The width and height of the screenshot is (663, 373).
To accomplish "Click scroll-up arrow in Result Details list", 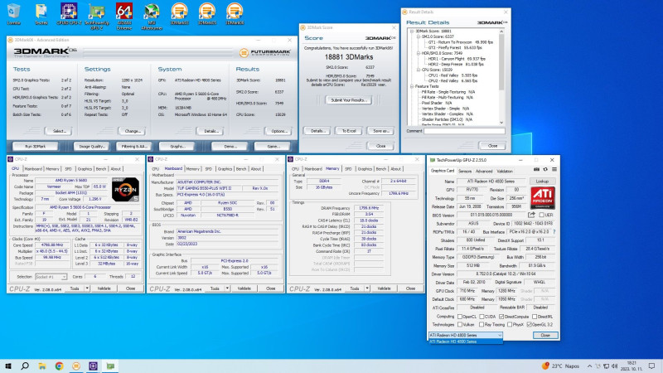I will [x=501, y=31].
